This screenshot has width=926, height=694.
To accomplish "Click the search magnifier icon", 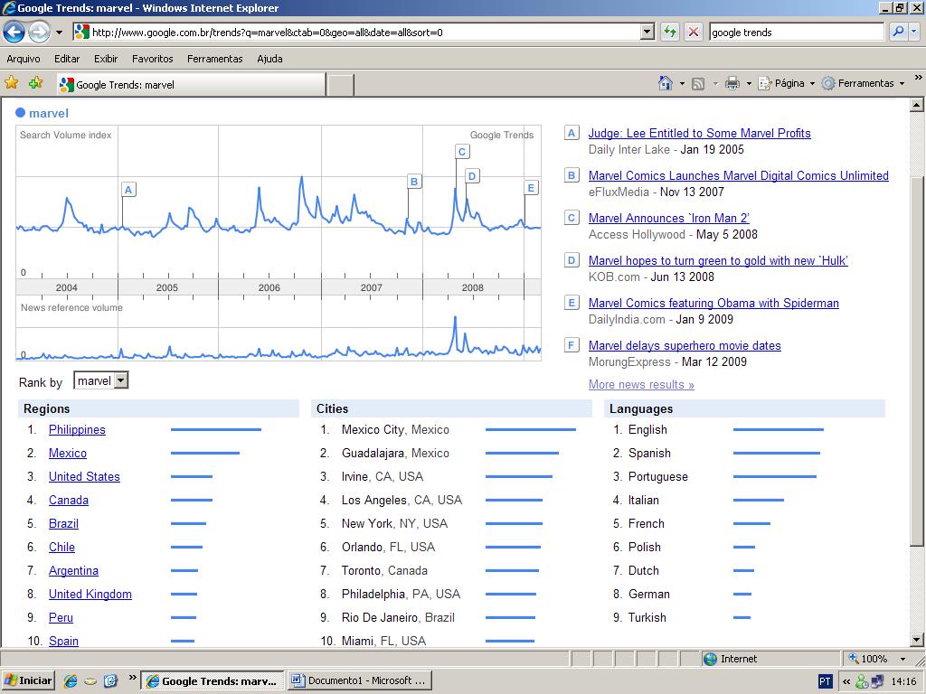I will click(x=898, y=32).
